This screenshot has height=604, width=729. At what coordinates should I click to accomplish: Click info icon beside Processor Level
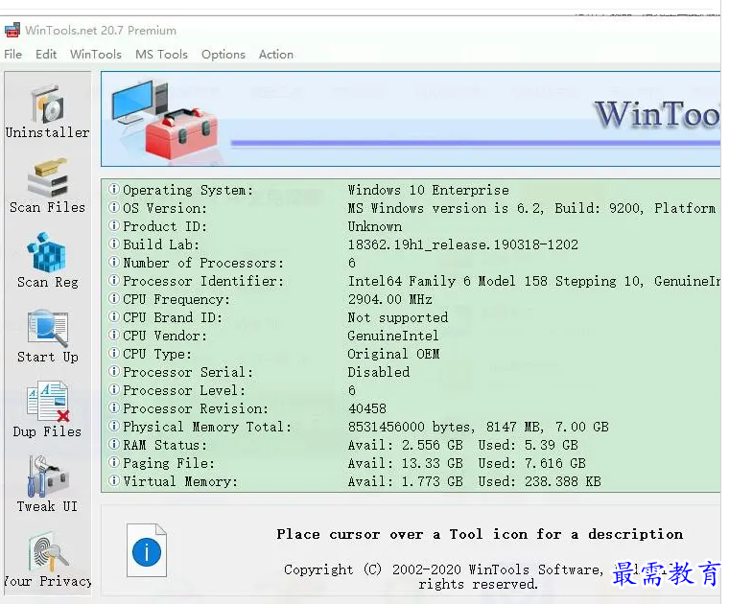pyautogui.click(x=114, y=390)
